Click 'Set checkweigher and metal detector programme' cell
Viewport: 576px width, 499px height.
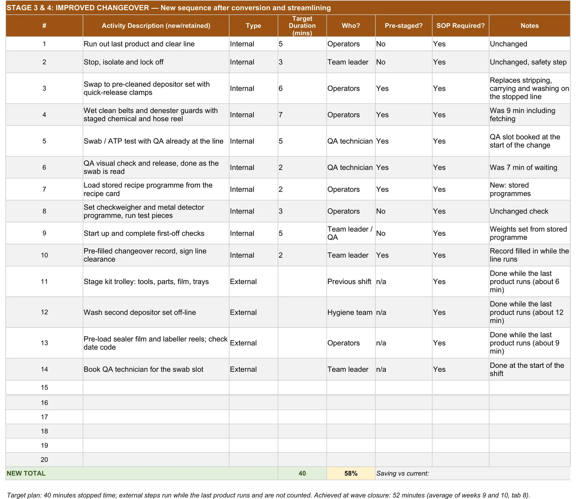tap(156, 211)
